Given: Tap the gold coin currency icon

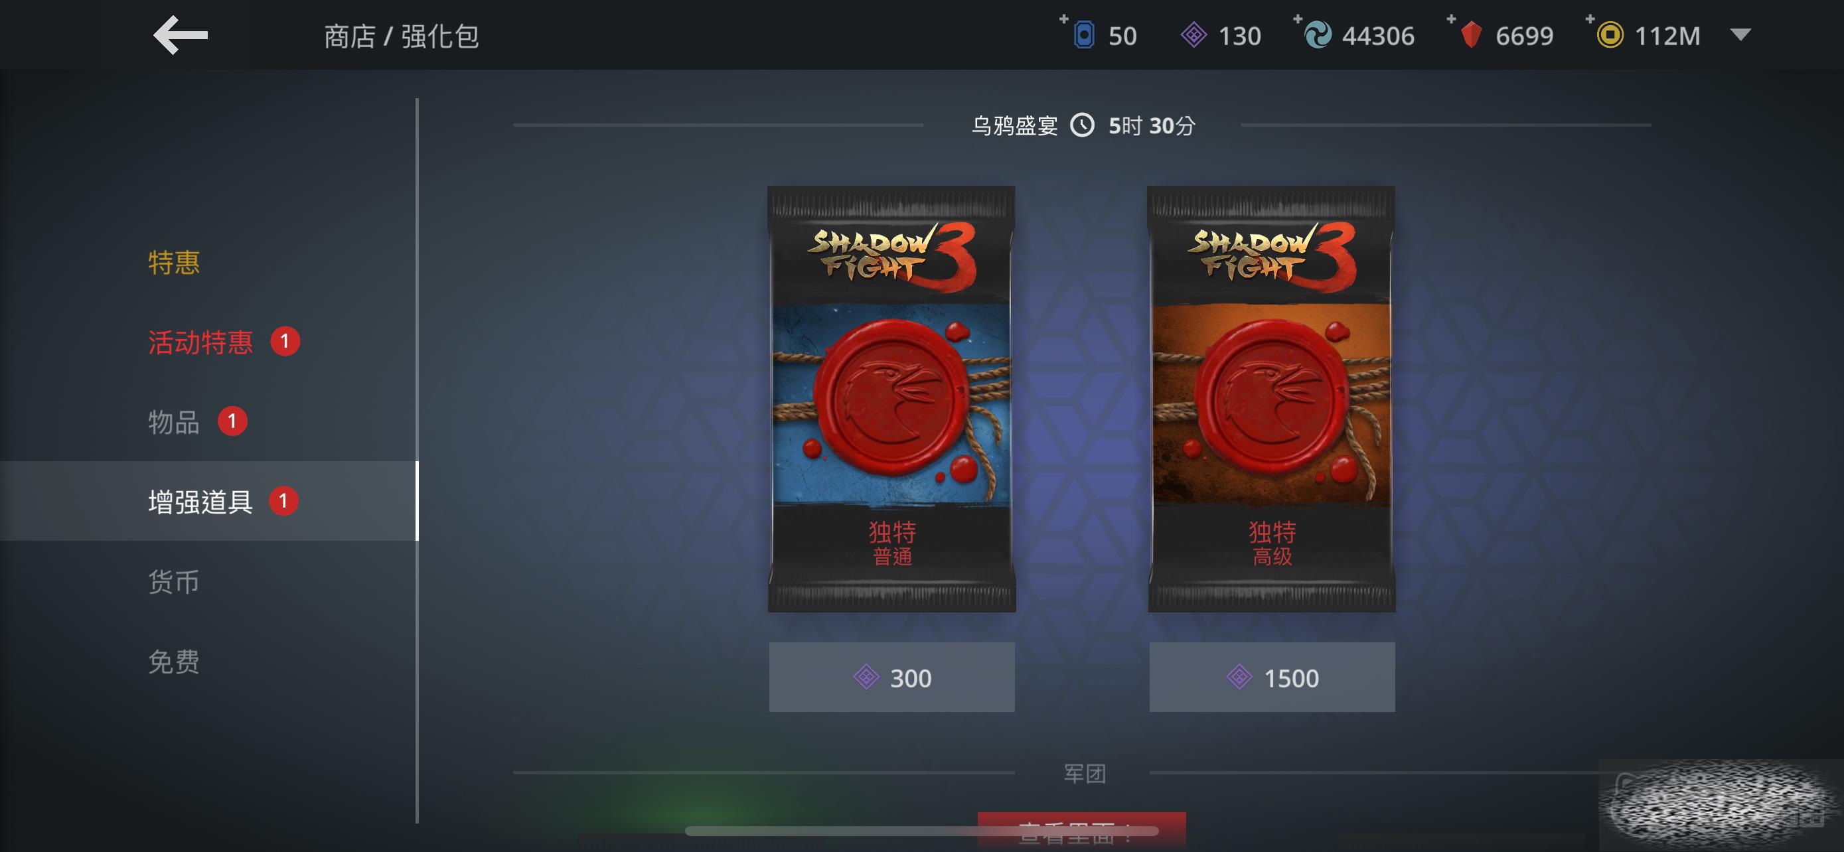Looking at the screenshot, I should coord(1610,35).
